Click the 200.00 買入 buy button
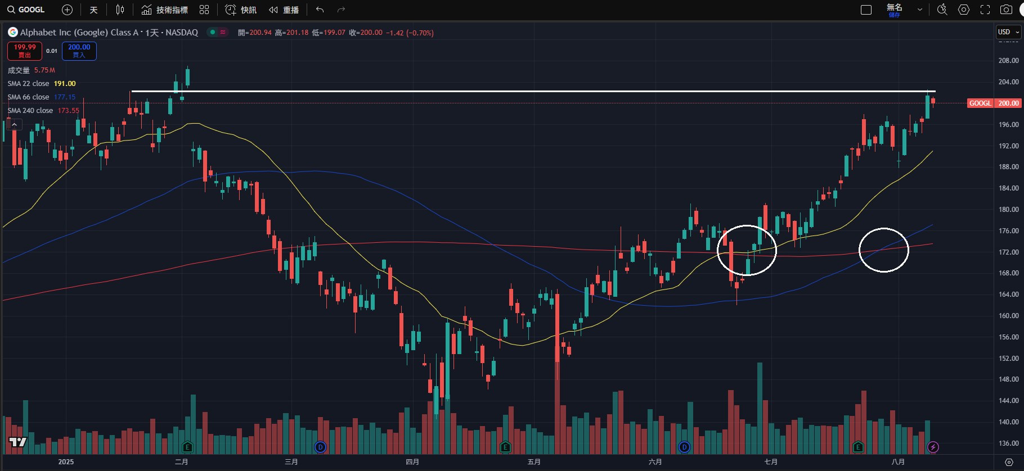 79,51
